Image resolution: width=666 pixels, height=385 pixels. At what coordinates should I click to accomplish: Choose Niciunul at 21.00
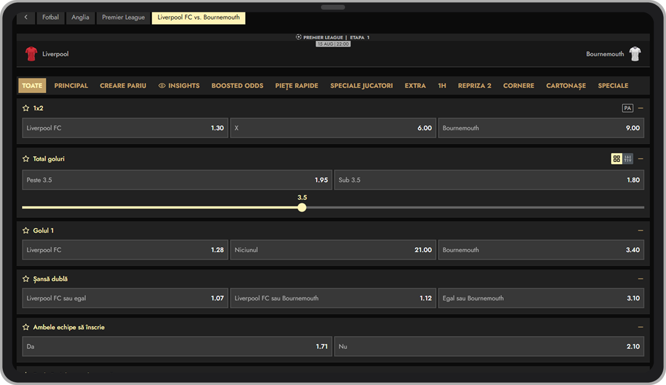click(x=333, y=250)
